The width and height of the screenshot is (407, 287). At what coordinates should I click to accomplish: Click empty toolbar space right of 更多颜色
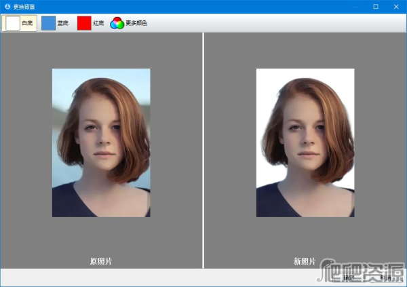coord(271,23)
